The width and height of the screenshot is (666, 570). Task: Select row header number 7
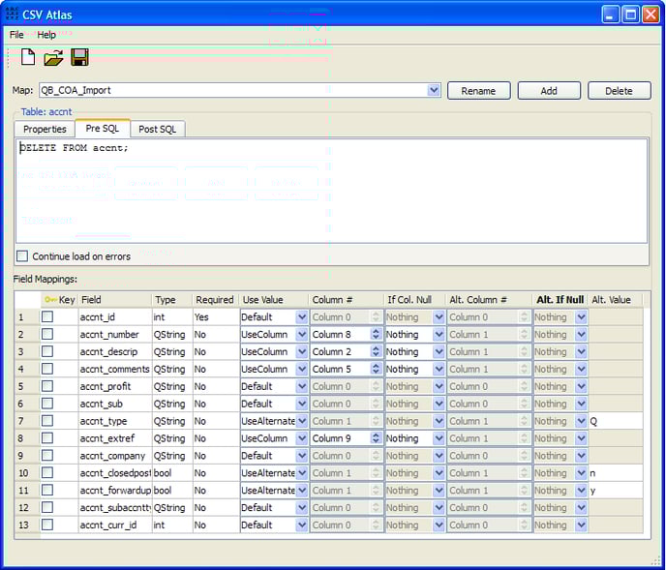28,421
